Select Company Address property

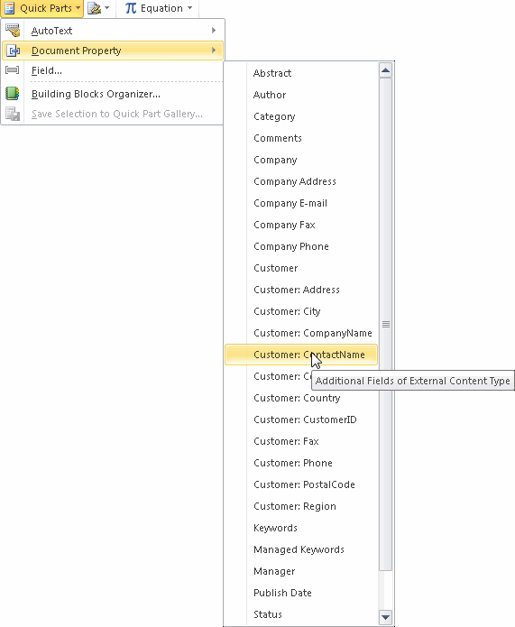click(x=301, y=181)
